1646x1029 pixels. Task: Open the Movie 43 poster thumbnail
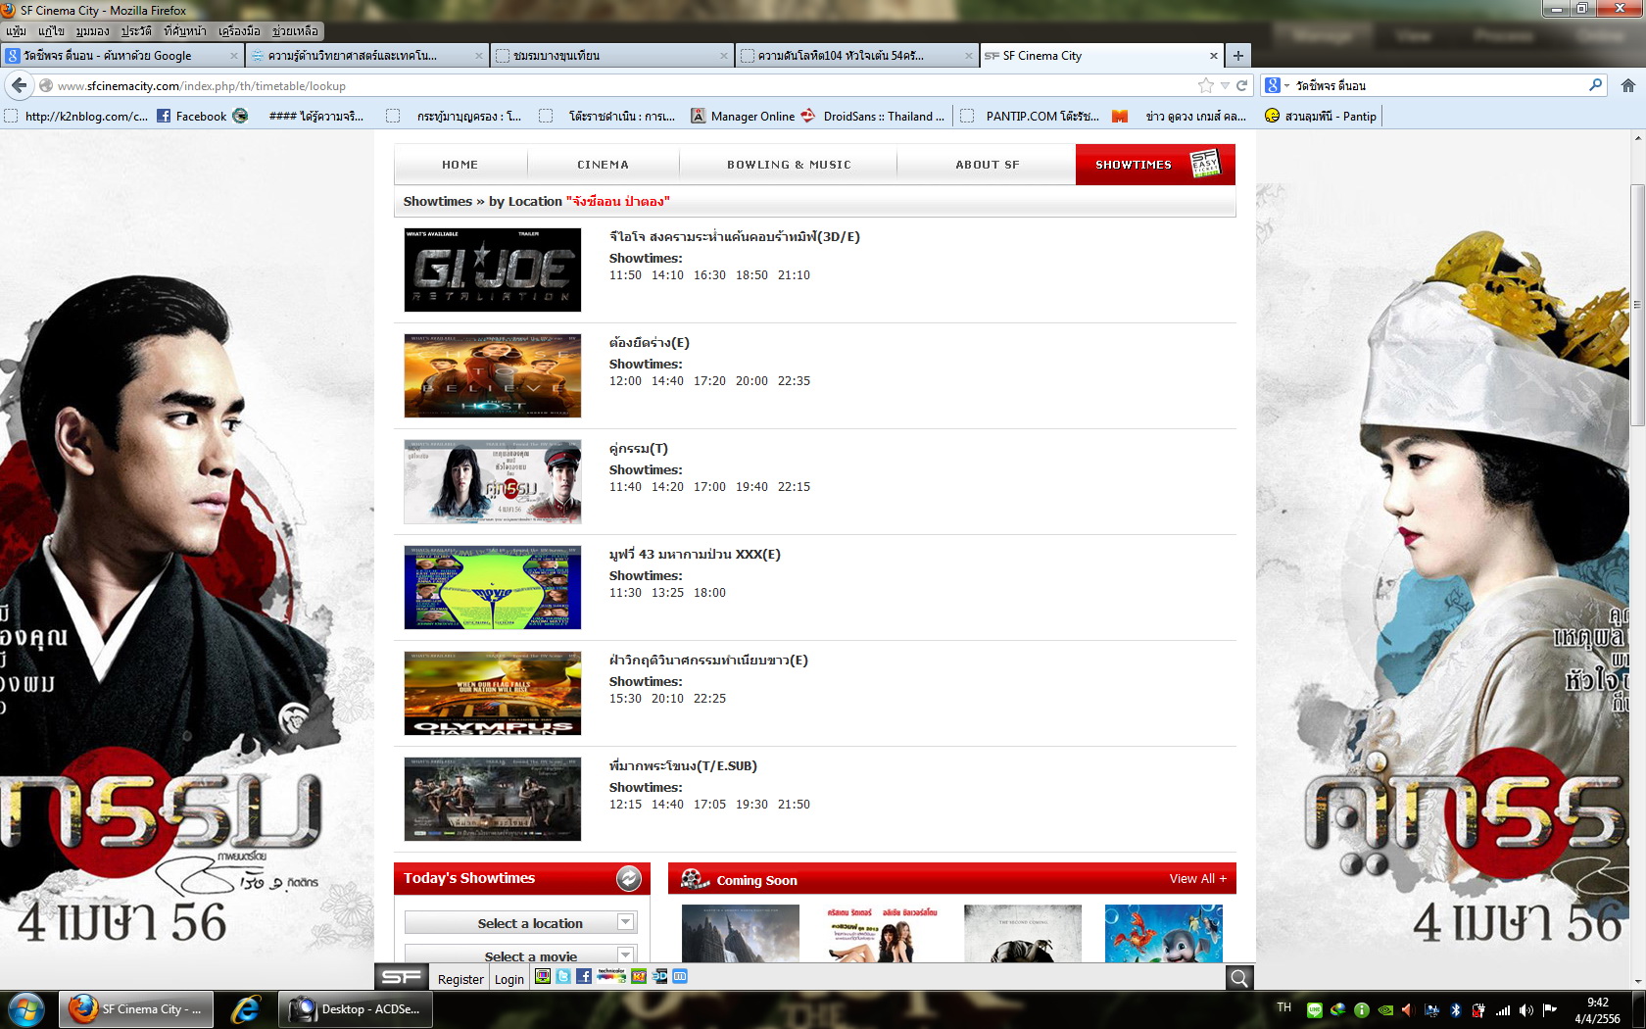pyautogui.click(x=493, y=587)
